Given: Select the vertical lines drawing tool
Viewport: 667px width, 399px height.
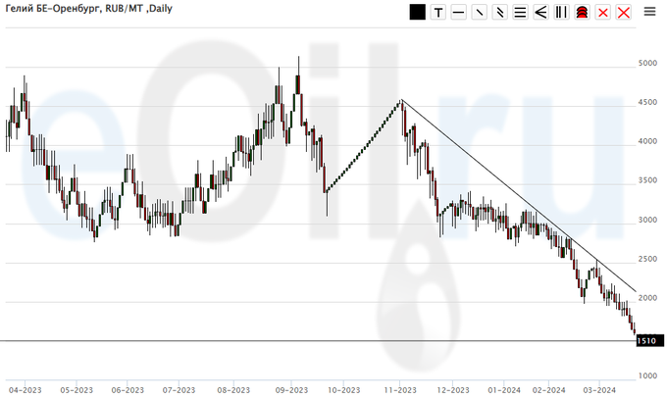Looking at the screenshot, I should (x=561, y=13).
